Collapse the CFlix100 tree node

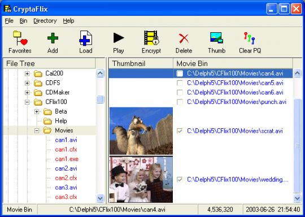27,102
